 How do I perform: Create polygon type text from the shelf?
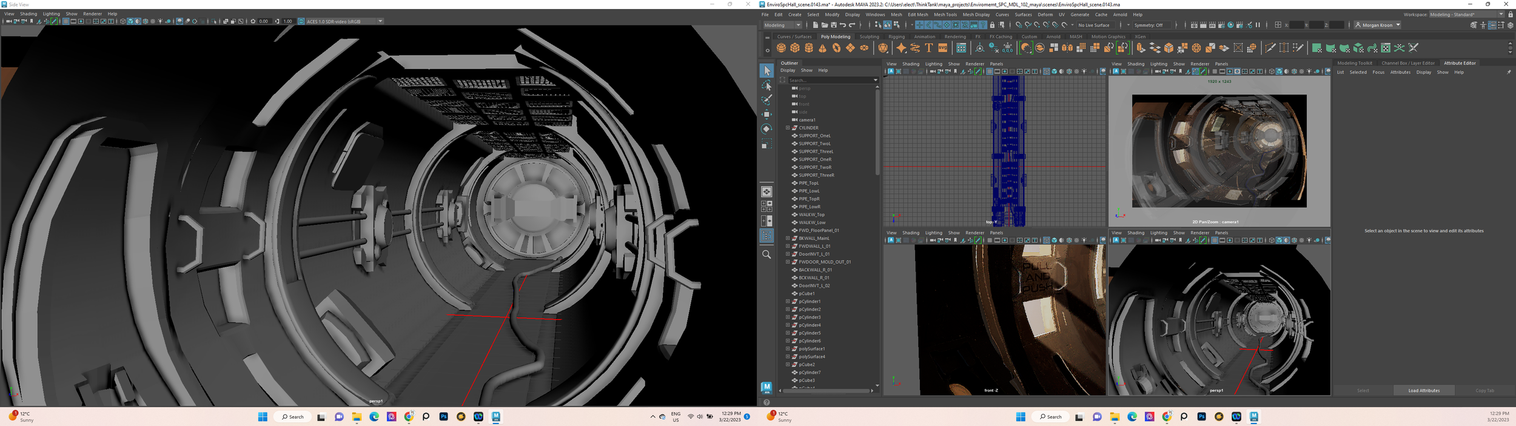pos(929,48)
